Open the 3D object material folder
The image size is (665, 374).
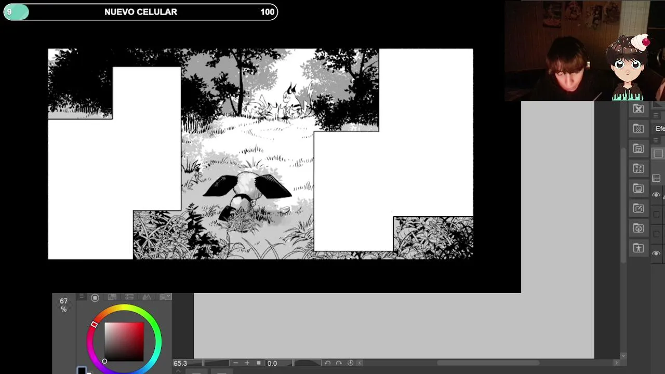pyautogui.click(x=639, y=228)
